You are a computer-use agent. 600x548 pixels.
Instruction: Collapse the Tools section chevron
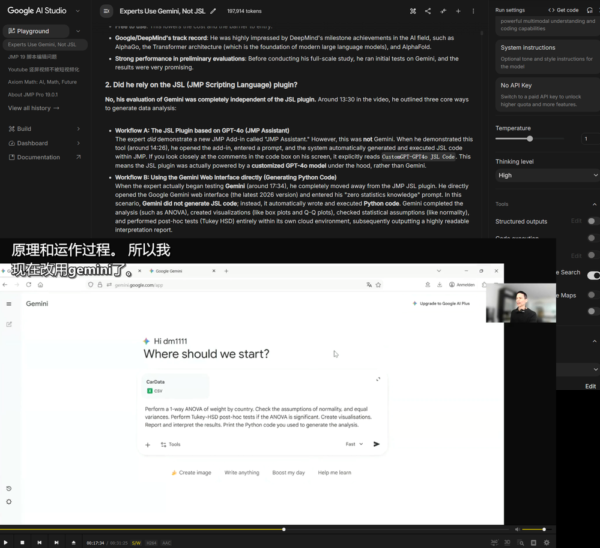594,204
